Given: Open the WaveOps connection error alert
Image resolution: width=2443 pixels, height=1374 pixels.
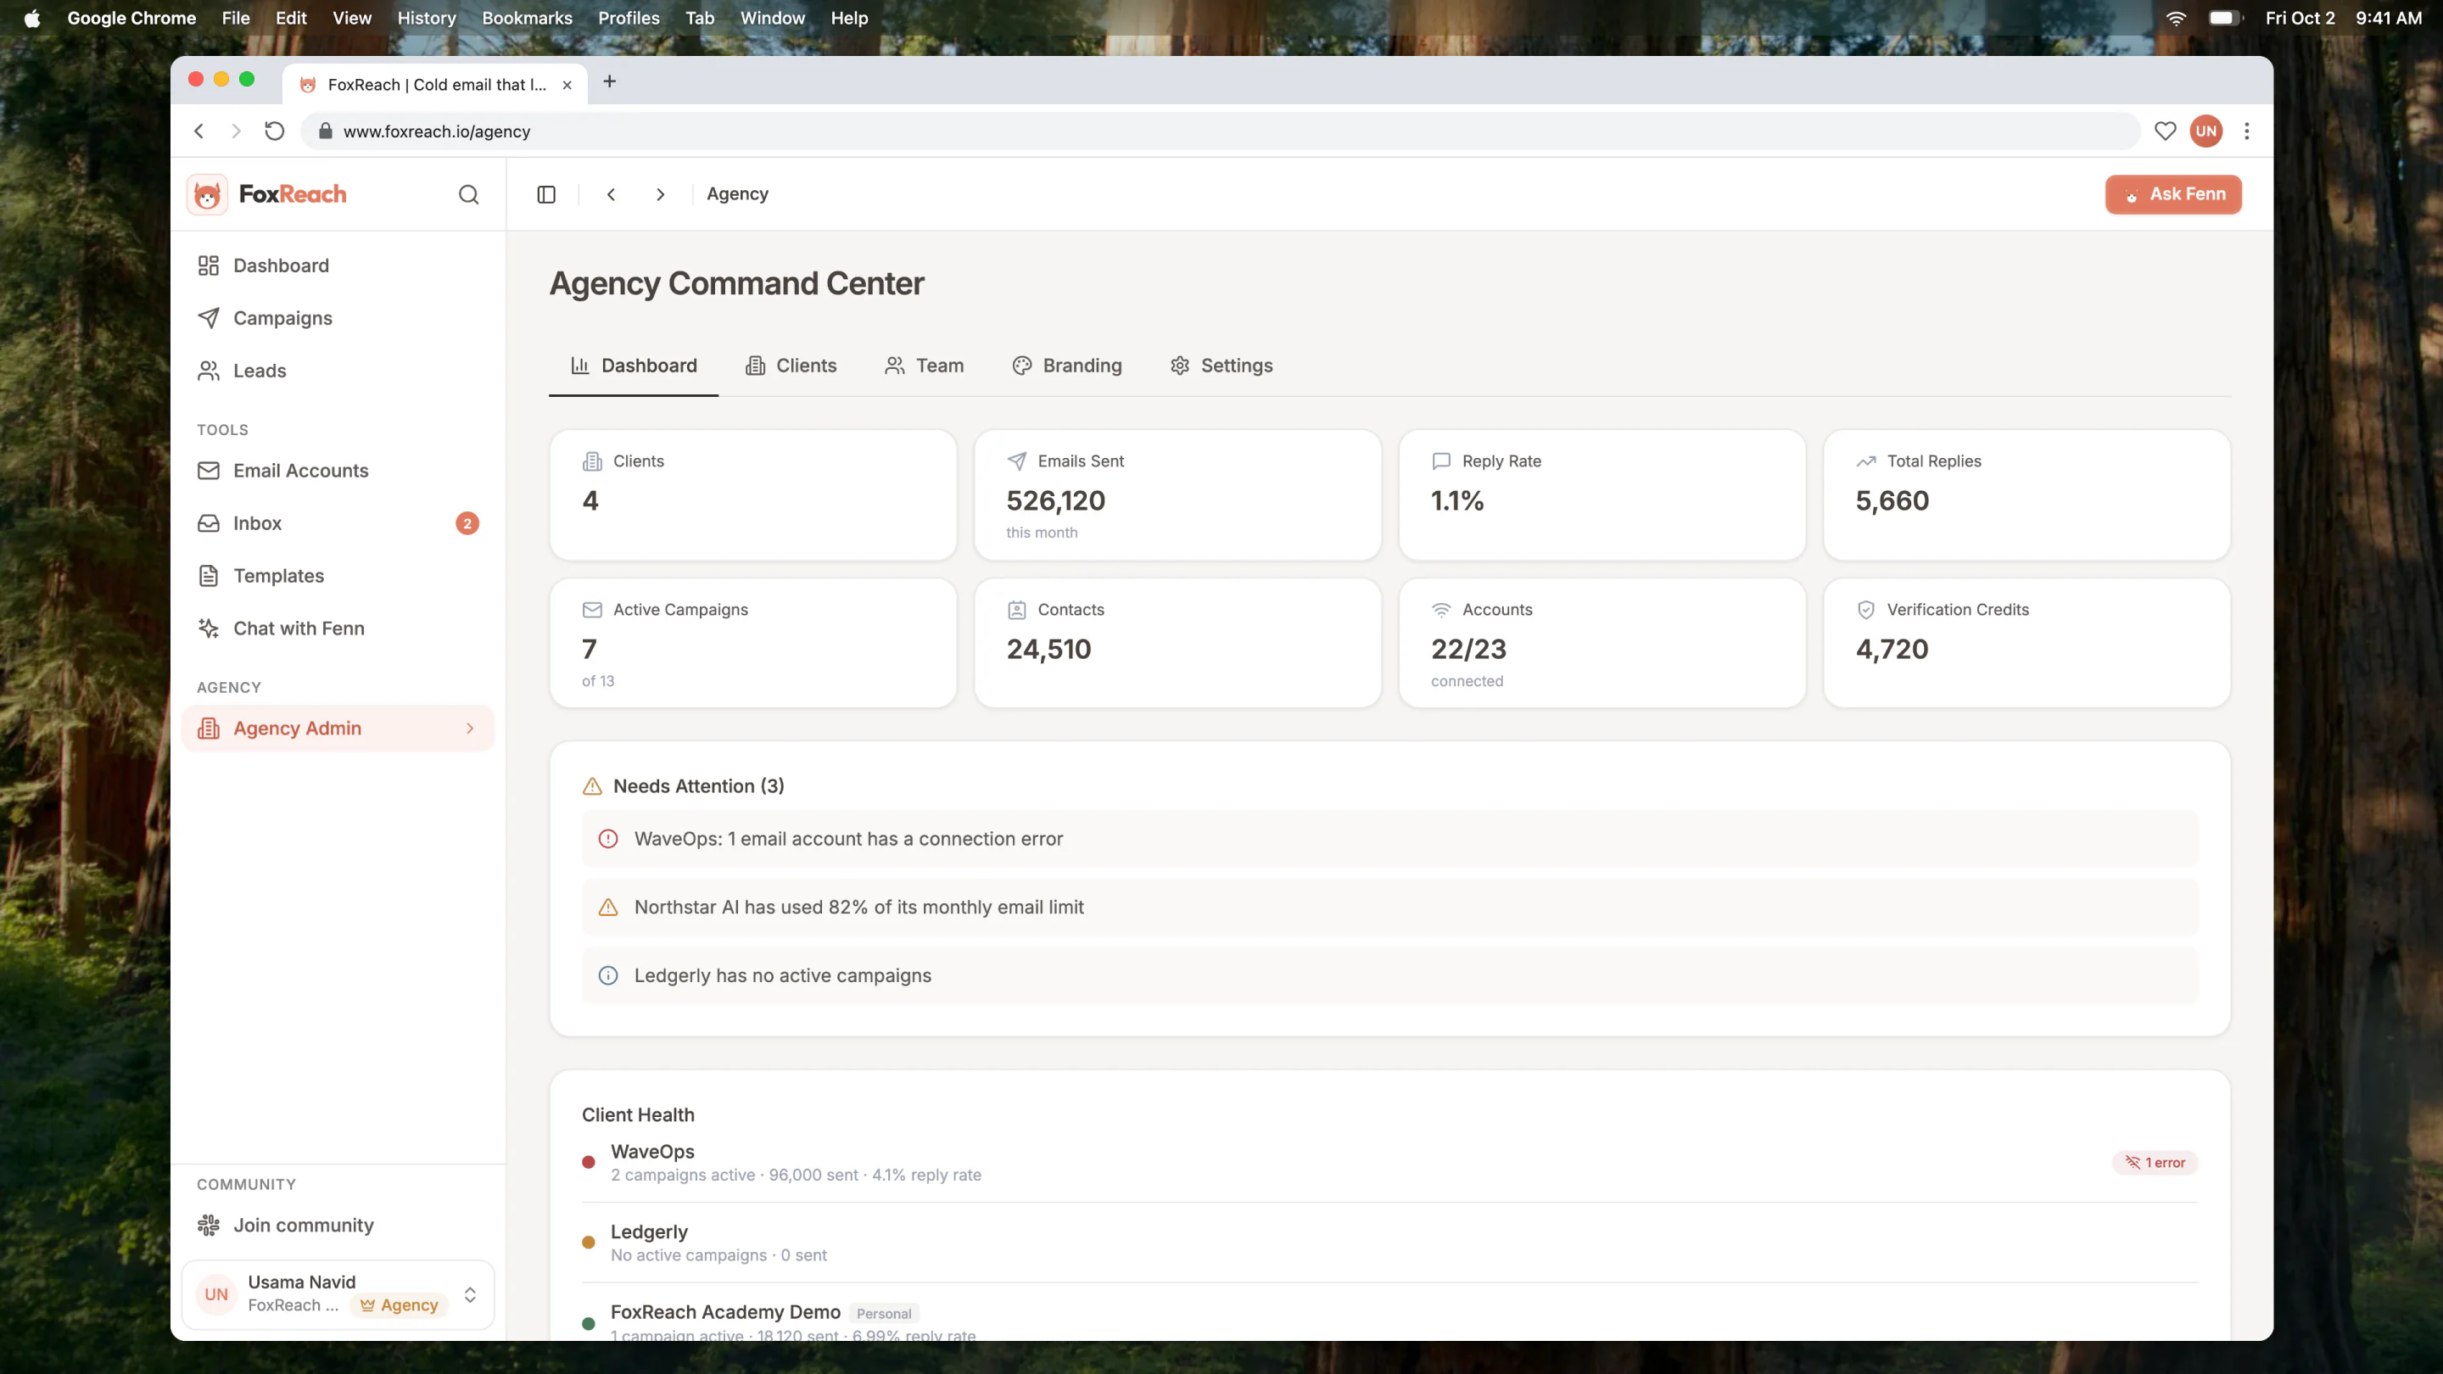Looking at the screenshot, I should click(1389, 839).
